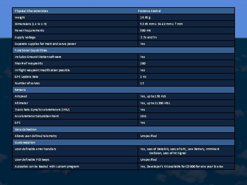
Task: Select the '100' waypoints value
Action: tap(143, 63)
